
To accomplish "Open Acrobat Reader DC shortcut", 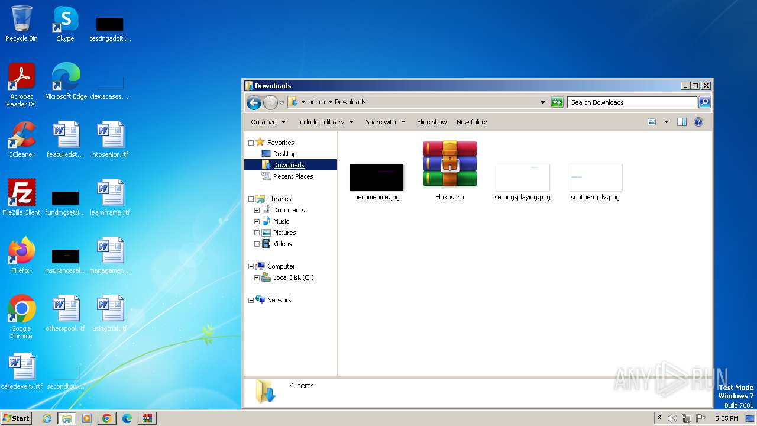I will (21, 85).
